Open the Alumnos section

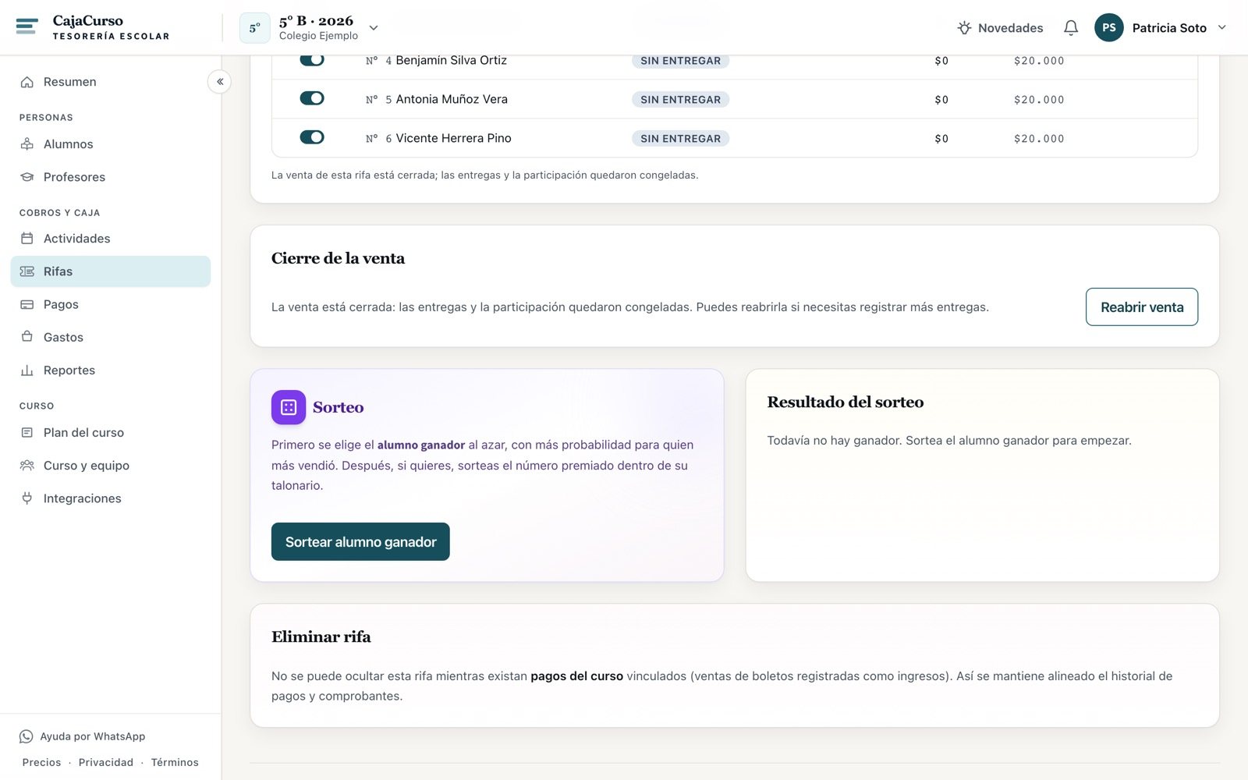[x=111, y=144]
